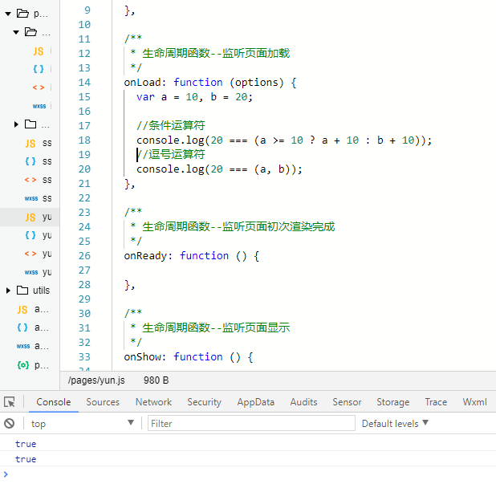This screenshot has width=496, height=488.
Task: Open the 'top' context dropdown
Action: pos(82,423)
